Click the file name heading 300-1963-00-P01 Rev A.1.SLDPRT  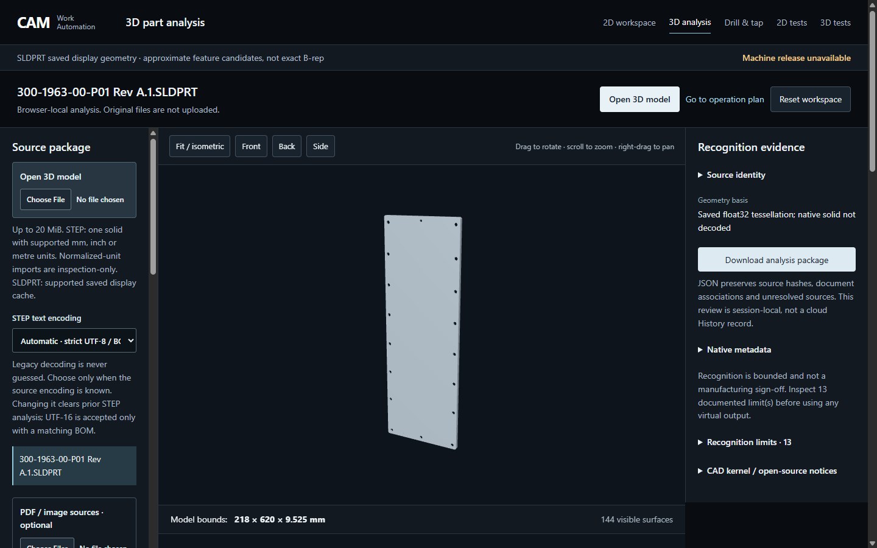tap(107, 92)
